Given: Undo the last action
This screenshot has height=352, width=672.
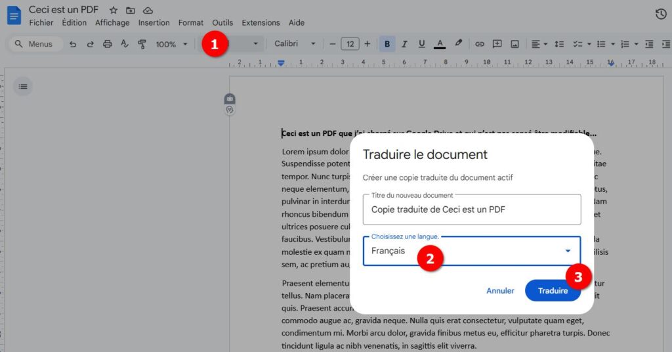Looking at the screenshot, I should (x=73, y=44).
